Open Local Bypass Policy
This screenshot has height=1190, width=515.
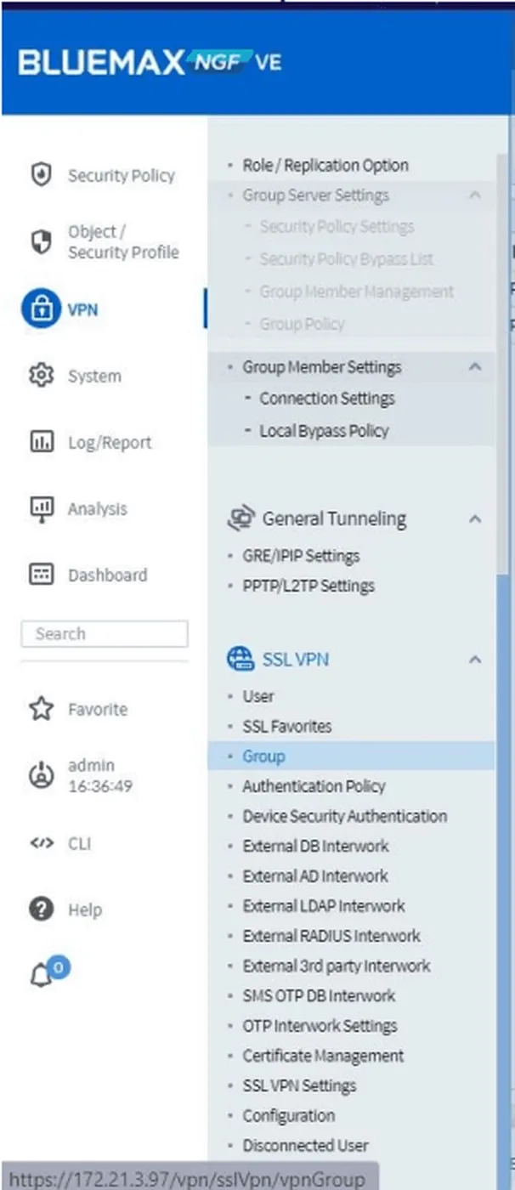(x=324, y=431)
